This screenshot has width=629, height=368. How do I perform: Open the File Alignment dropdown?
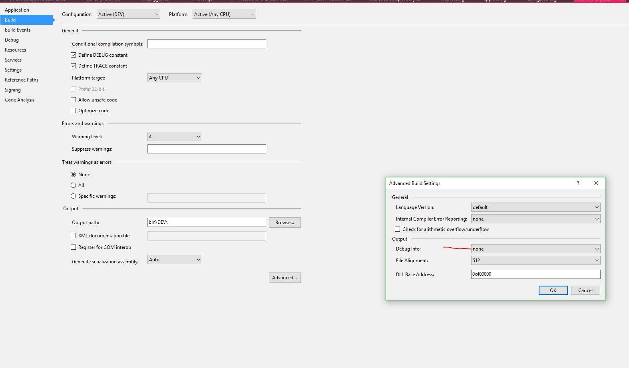(535, 261)
